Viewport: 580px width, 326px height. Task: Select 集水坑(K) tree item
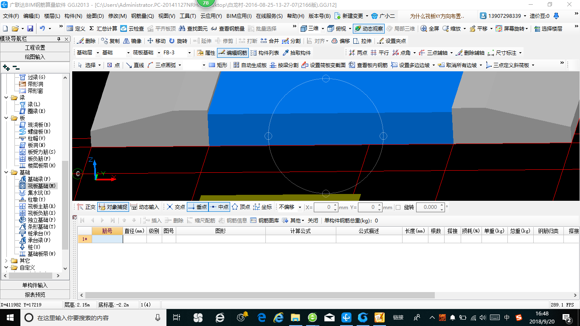pyautogui.click(x=35, y=193)
